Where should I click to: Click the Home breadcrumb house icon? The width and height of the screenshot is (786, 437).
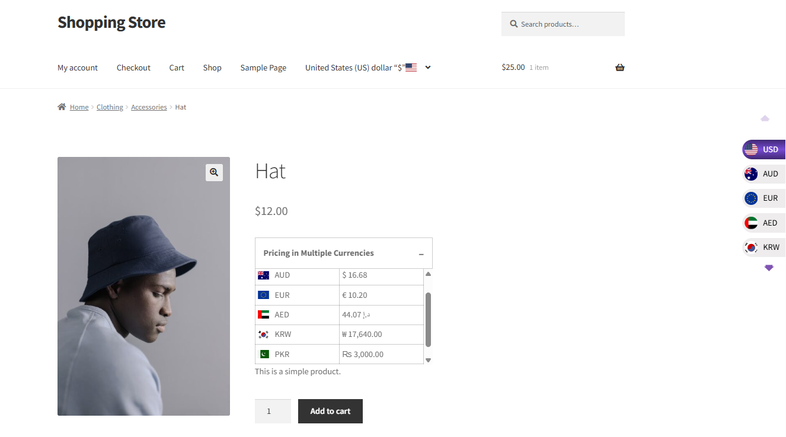pyautogui.click(x=62, y=107)
